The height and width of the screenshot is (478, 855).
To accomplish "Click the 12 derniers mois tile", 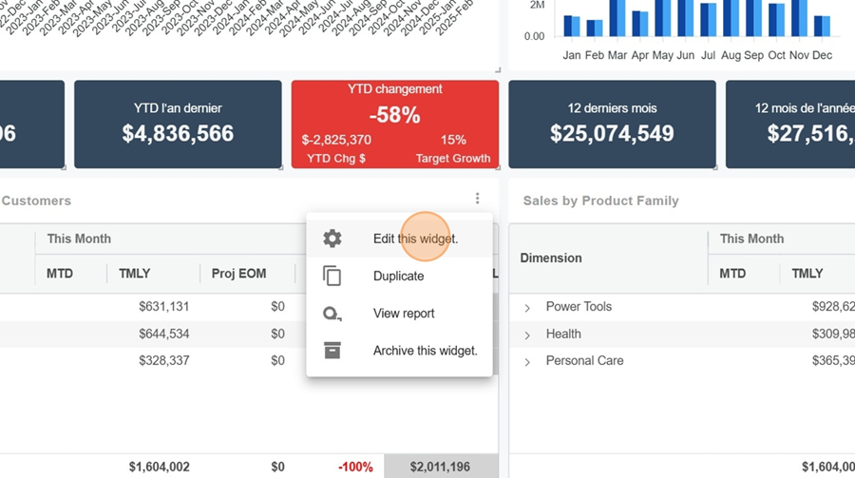I will pos(612,124).
